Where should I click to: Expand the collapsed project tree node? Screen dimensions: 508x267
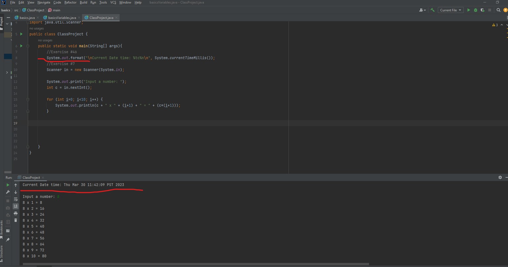click(x=7, y=72)
